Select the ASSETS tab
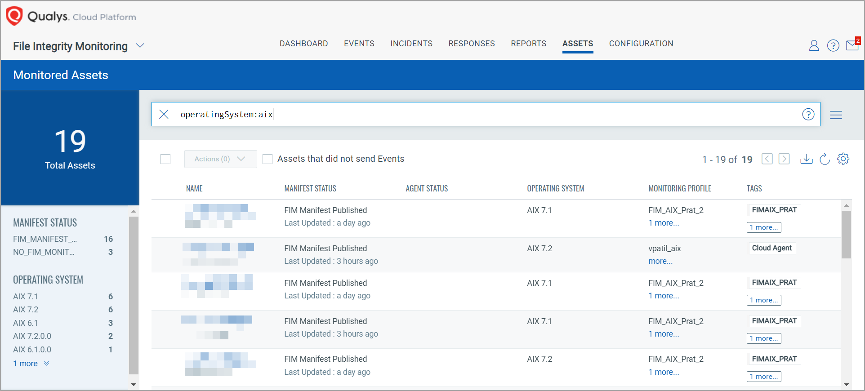Image resolution: width=865 pixels, height=391 pixels. (578, 44)
